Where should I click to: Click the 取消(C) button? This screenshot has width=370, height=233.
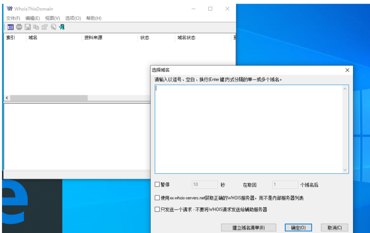coord(334,228)
